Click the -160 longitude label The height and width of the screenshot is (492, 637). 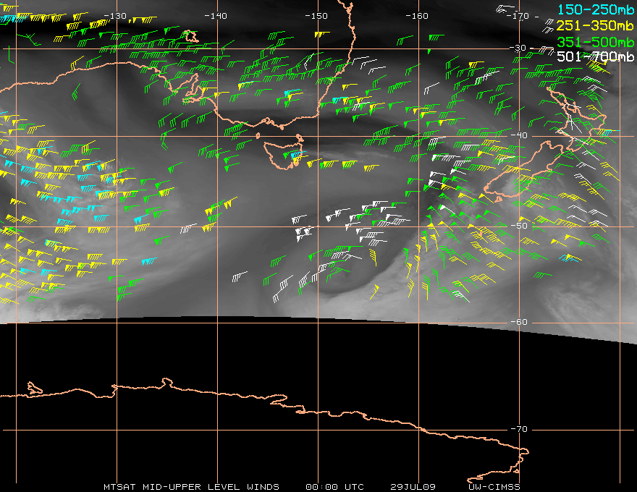tap(417, 16)
